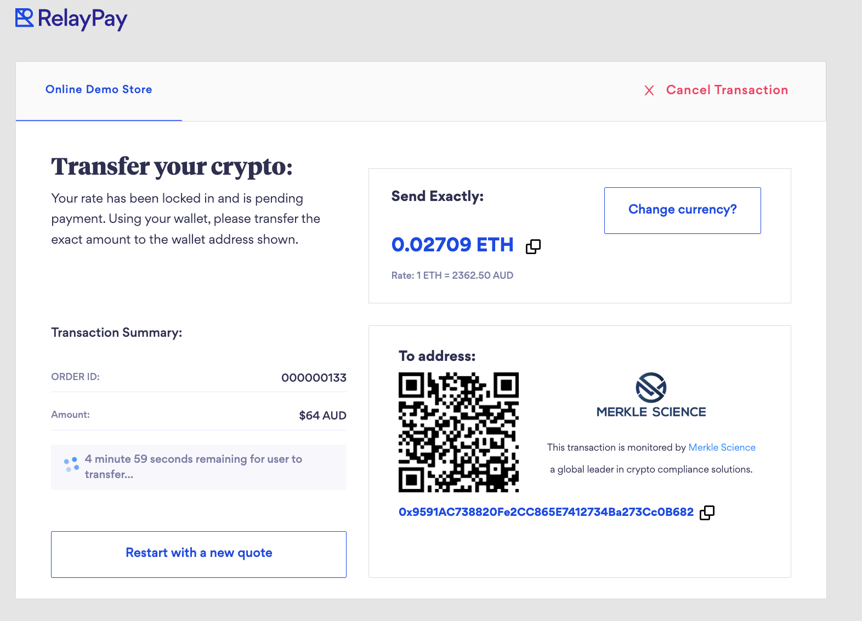This screenshot has width=862, height=621.
Task: Click the red X cancel icon
Action: tap(649, 90)
